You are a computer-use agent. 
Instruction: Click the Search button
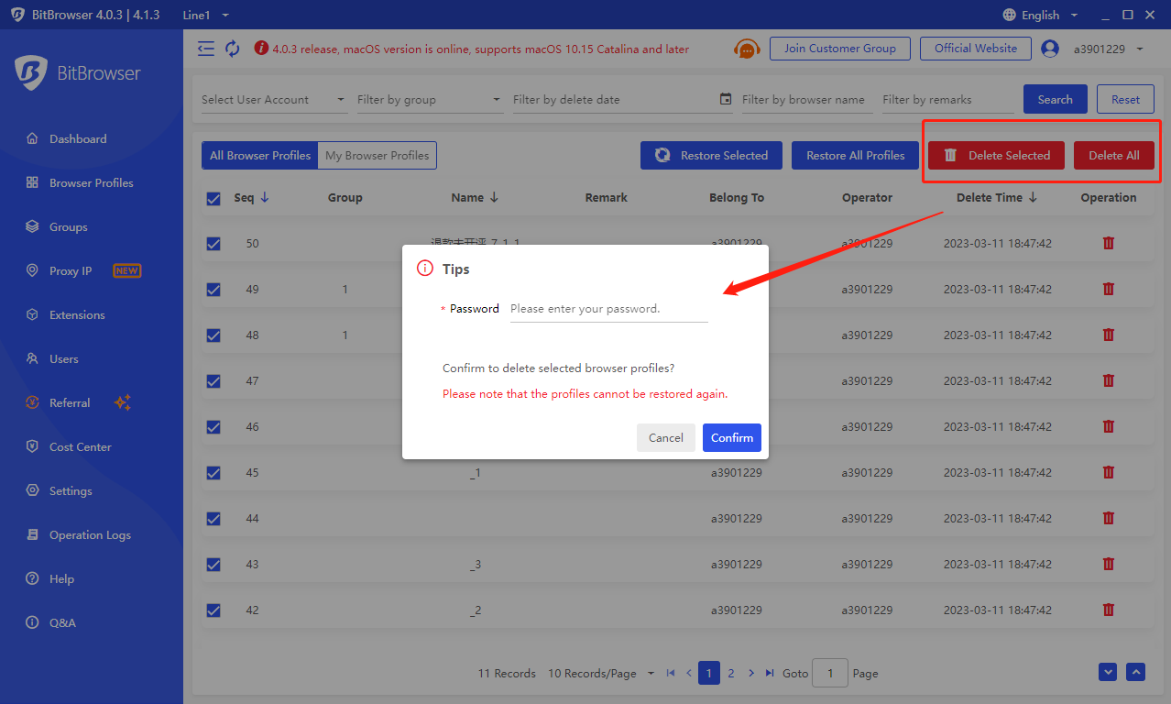click(x=1055, y=99)
